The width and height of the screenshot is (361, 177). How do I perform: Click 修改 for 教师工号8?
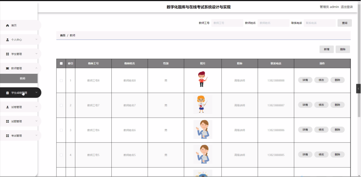321,80
